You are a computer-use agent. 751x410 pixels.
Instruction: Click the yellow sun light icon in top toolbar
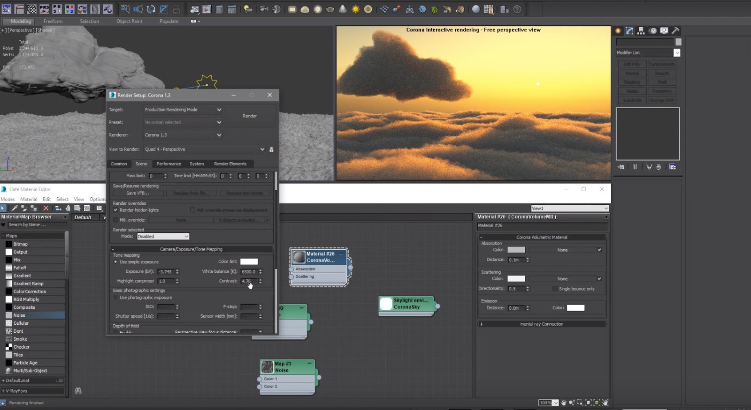[355, 9]
